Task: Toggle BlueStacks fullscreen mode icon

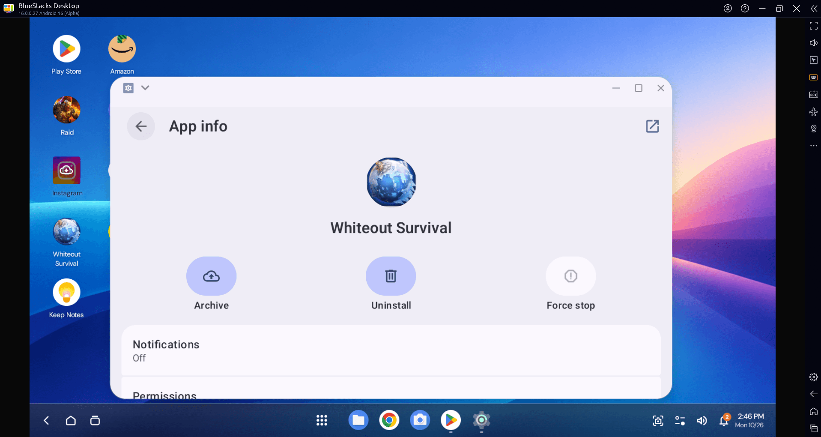Action: click(814, 26)
